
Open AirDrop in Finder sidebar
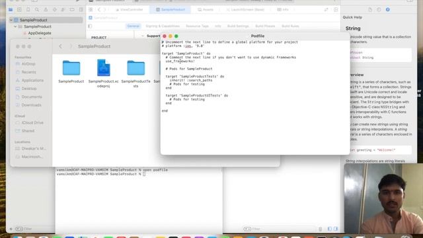[x=28, y=64]
